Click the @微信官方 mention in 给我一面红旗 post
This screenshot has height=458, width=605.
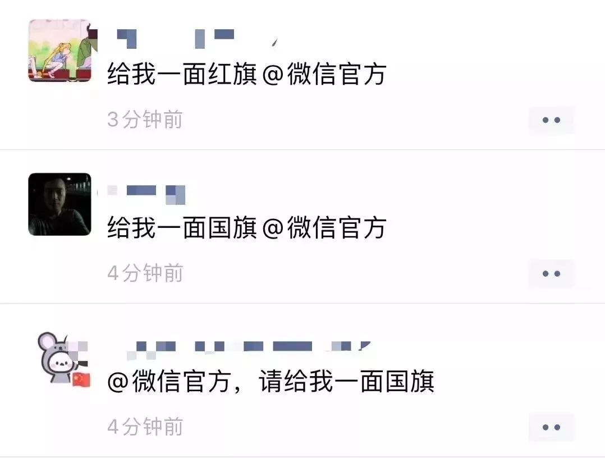pyautogui.click(x=324, y=74)
